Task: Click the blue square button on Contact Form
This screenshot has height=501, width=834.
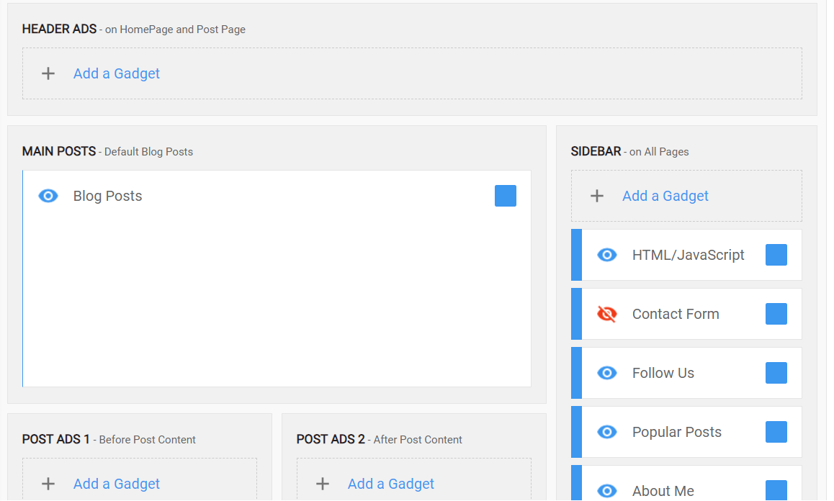Action: [x=776, y=314]
